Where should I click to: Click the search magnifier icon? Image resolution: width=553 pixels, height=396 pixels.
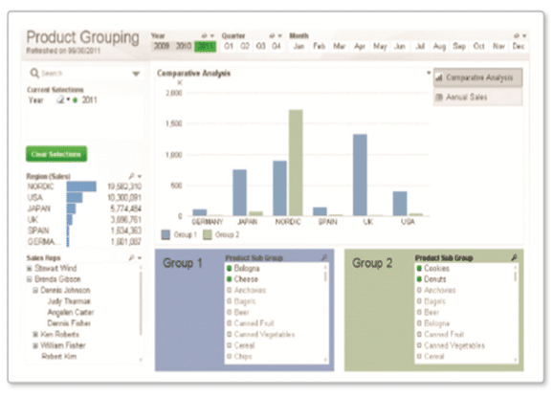click(34, 73)
